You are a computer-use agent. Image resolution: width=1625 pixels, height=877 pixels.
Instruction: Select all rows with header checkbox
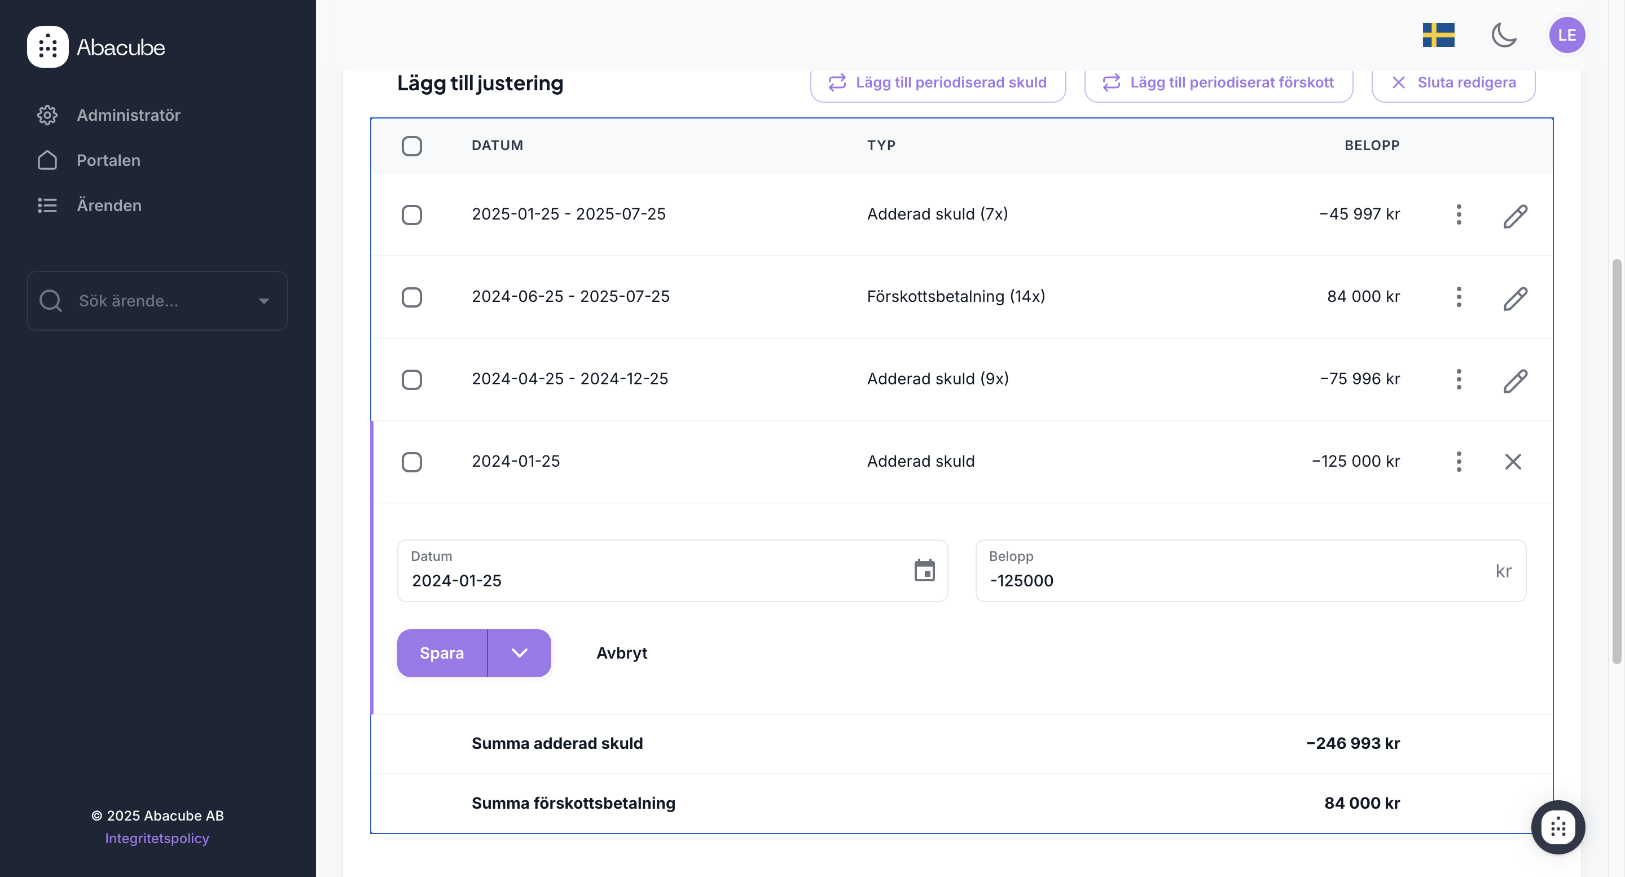coord(411,146)
